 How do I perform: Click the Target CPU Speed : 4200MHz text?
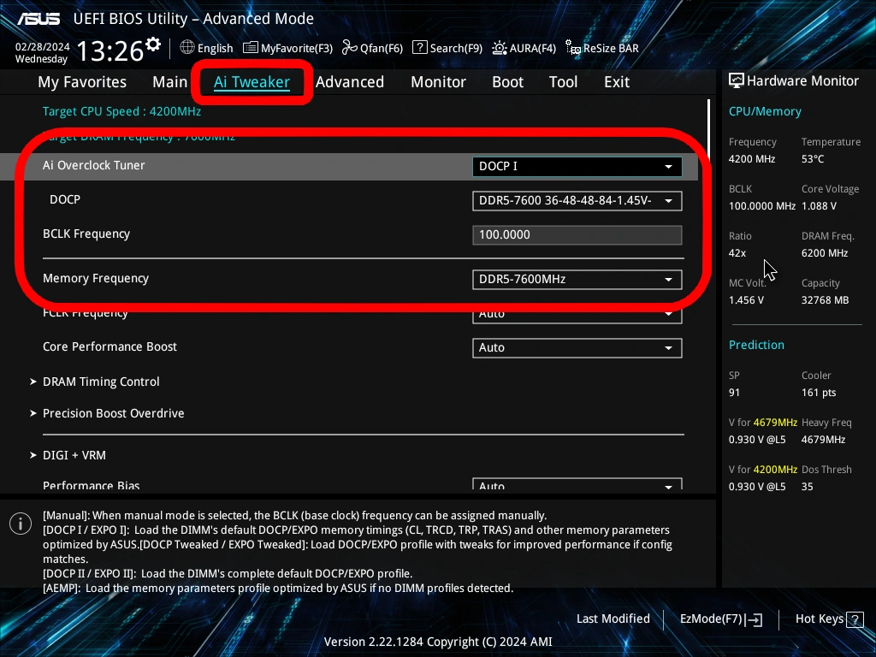pos(121,111)
